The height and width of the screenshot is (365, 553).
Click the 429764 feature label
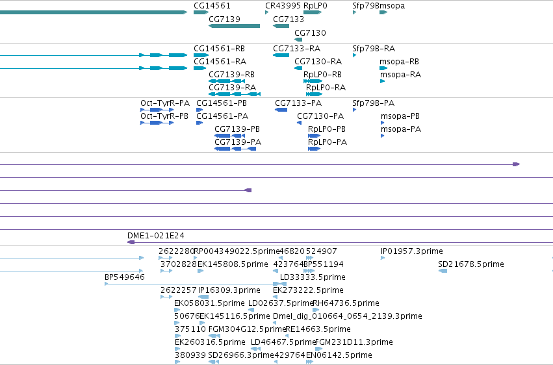290,355
